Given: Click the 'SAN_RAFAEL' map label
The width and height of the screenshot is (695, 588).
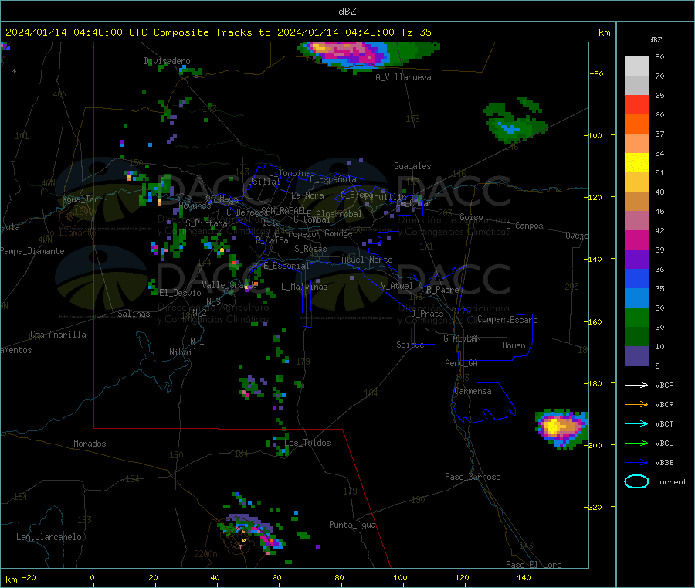Looking at the screenshot, I should coord(283,210).
